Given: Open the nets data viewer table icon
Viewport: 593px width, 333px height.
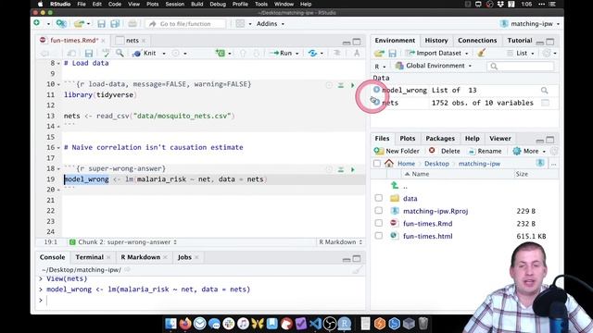Looking at the screenshot, I should coord(545,103).
